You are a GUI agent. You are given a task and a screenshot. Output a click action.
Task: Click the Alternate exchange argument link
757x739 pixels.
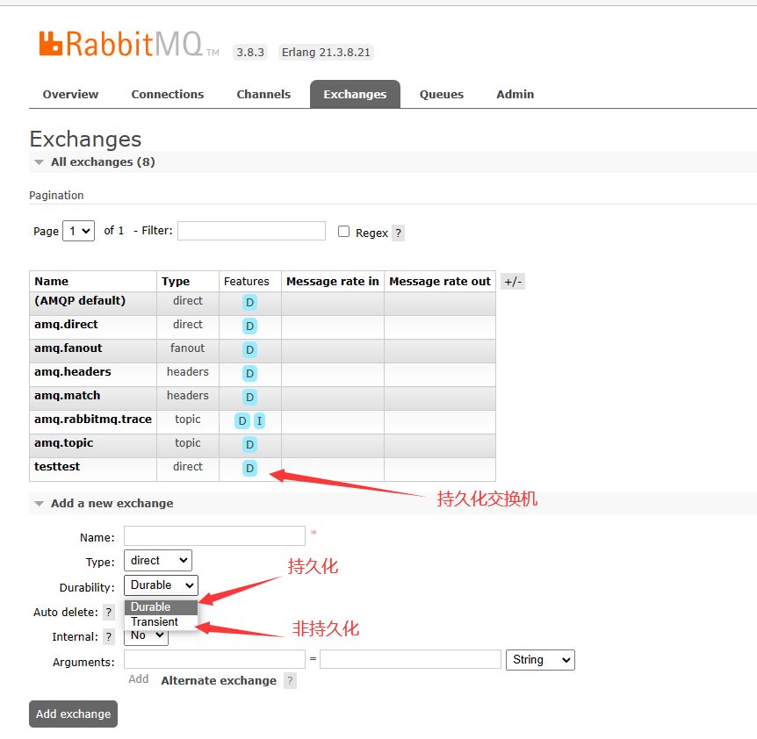219,680
